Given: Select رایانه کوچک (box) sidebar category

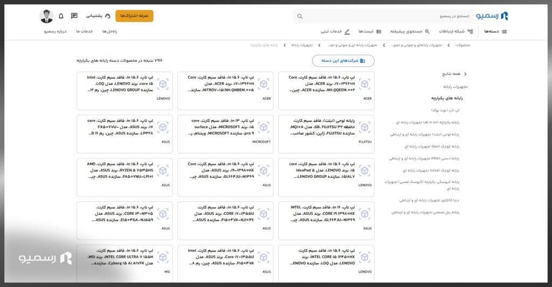Looking at the screenshot, I should point(432,146).
